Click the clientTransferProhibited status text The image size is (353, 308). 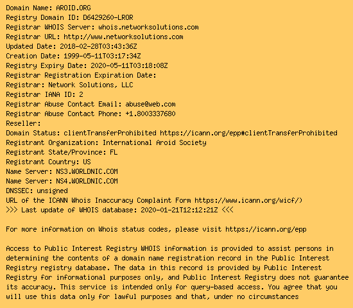pyautogui.click(x=110, y=133)
